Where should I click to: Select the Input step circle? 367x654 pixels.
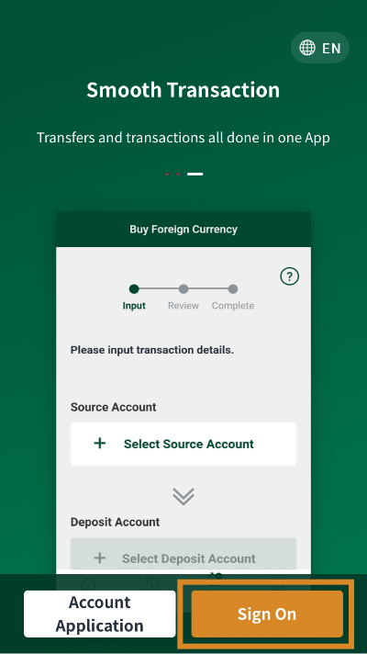134,289
